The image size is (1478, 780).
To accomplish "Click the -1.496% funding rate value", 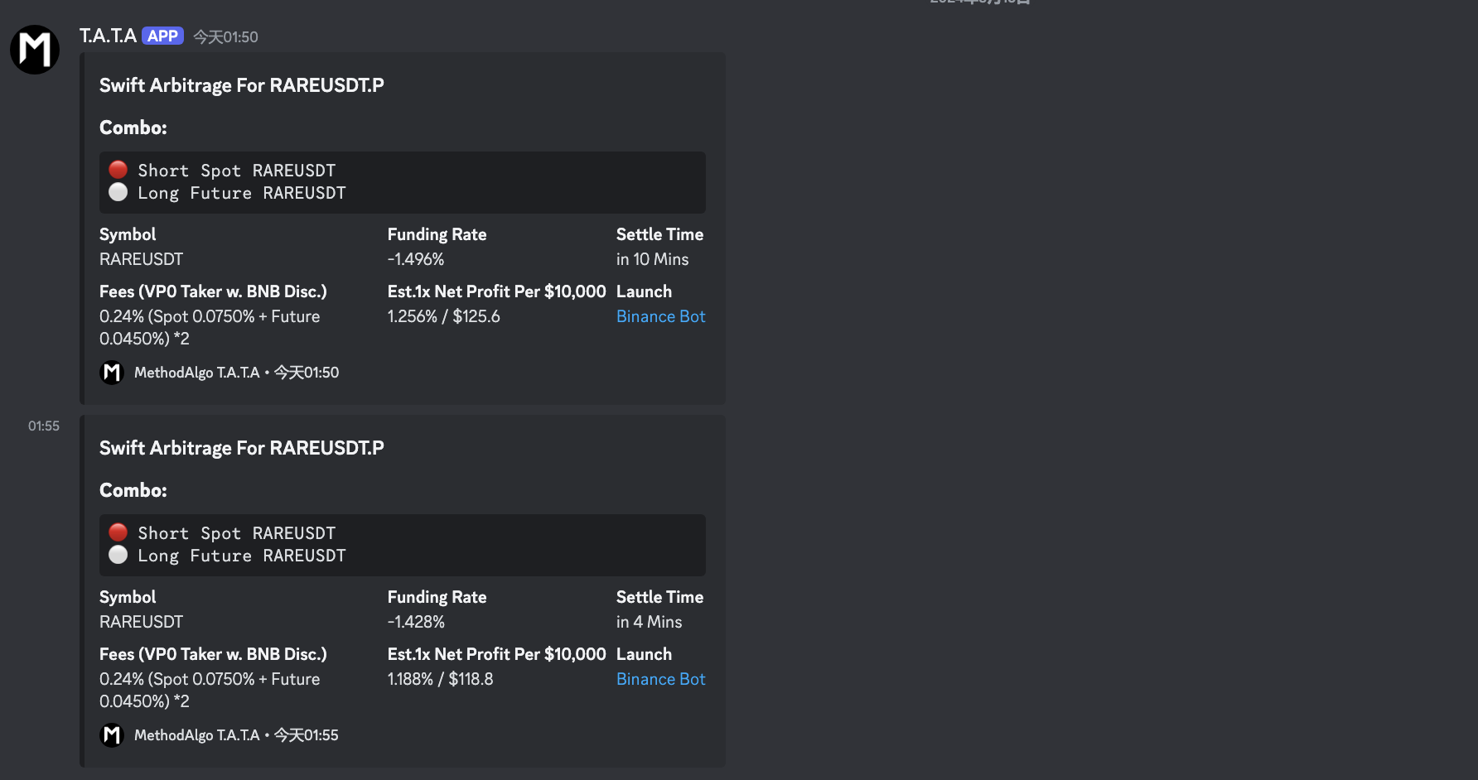I will [416, 259].
